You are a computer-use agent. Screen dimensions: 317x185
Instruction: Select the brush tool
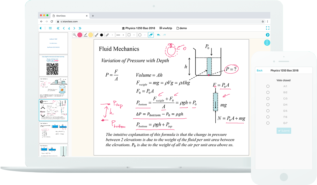coord(96,35)
